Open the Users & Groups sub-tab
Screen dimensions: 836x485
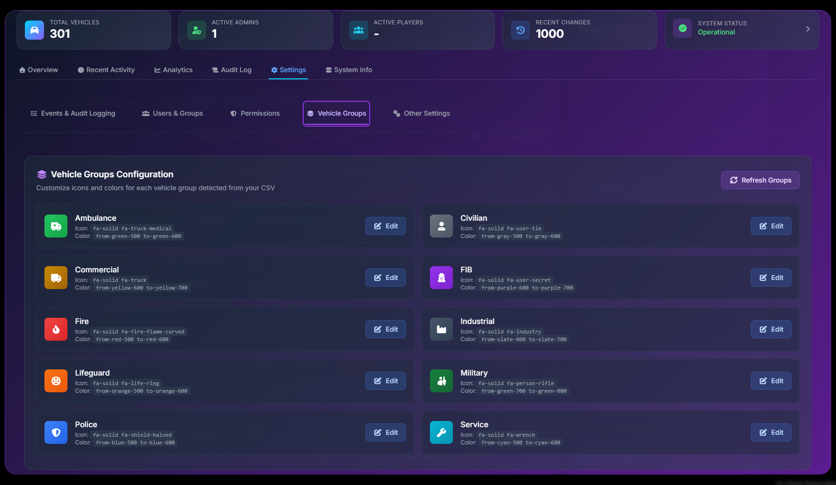click(x=172, y=113)
